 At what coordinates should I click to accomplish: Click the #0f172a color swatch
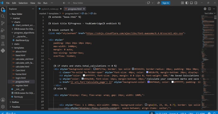(x=95, y=69)
